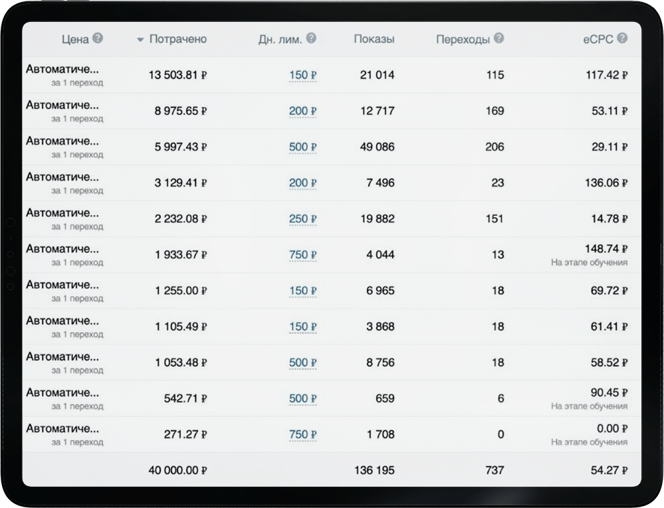Edit 200 ₽ limit in 8 975.65 row
Viewport: 664px width, 508px height.
[x=302, y=111]
